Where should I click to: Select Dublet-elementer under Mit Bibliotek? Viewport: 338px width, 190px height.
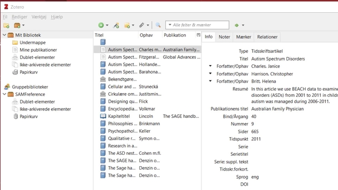(x=37, y=57)
